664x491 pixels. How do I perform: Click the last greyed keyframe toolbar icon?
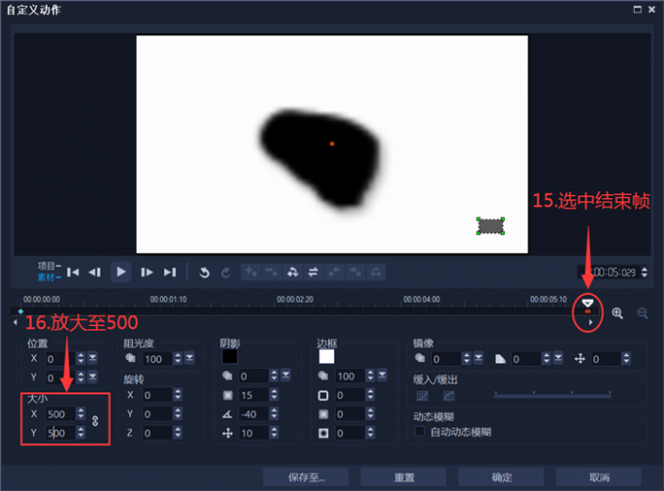click(x=376, y=271)
